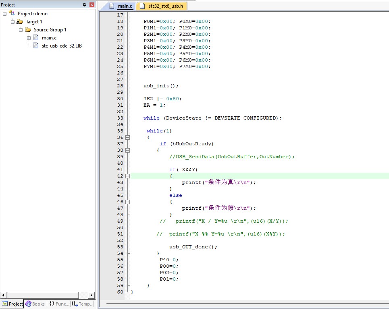Screen dimensions: 389x310
Task: Open the Functions tab at the panel bottom
Action: coord(59,304)
